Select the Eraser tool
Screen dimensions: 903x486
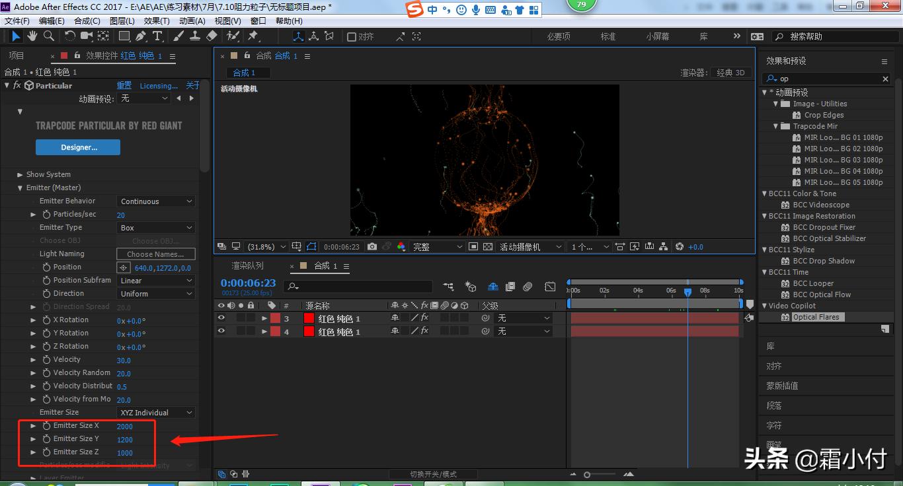tap(212, 36)
